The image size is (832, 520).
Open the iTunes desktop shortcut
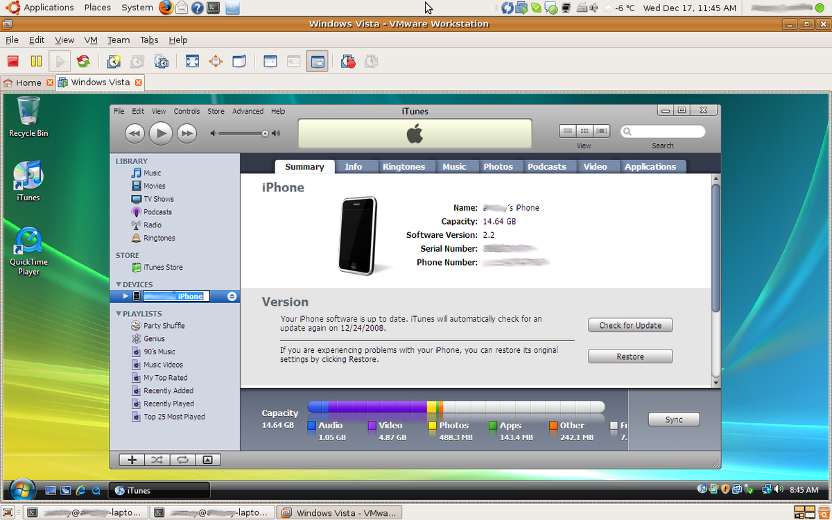pos(28,181)
